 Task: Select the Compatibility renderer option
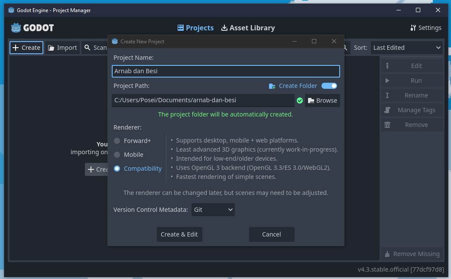pos(138,169)
